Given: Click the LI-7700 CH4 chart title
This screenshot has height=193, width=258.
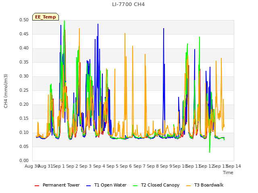Looking at the screenshot, I should coord(128,4).
